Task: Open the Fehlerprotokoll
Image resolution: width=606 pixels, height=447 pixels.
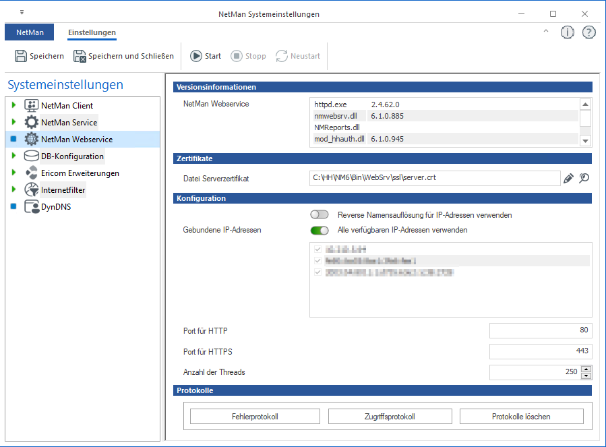Action: click(x=255, y=416)
